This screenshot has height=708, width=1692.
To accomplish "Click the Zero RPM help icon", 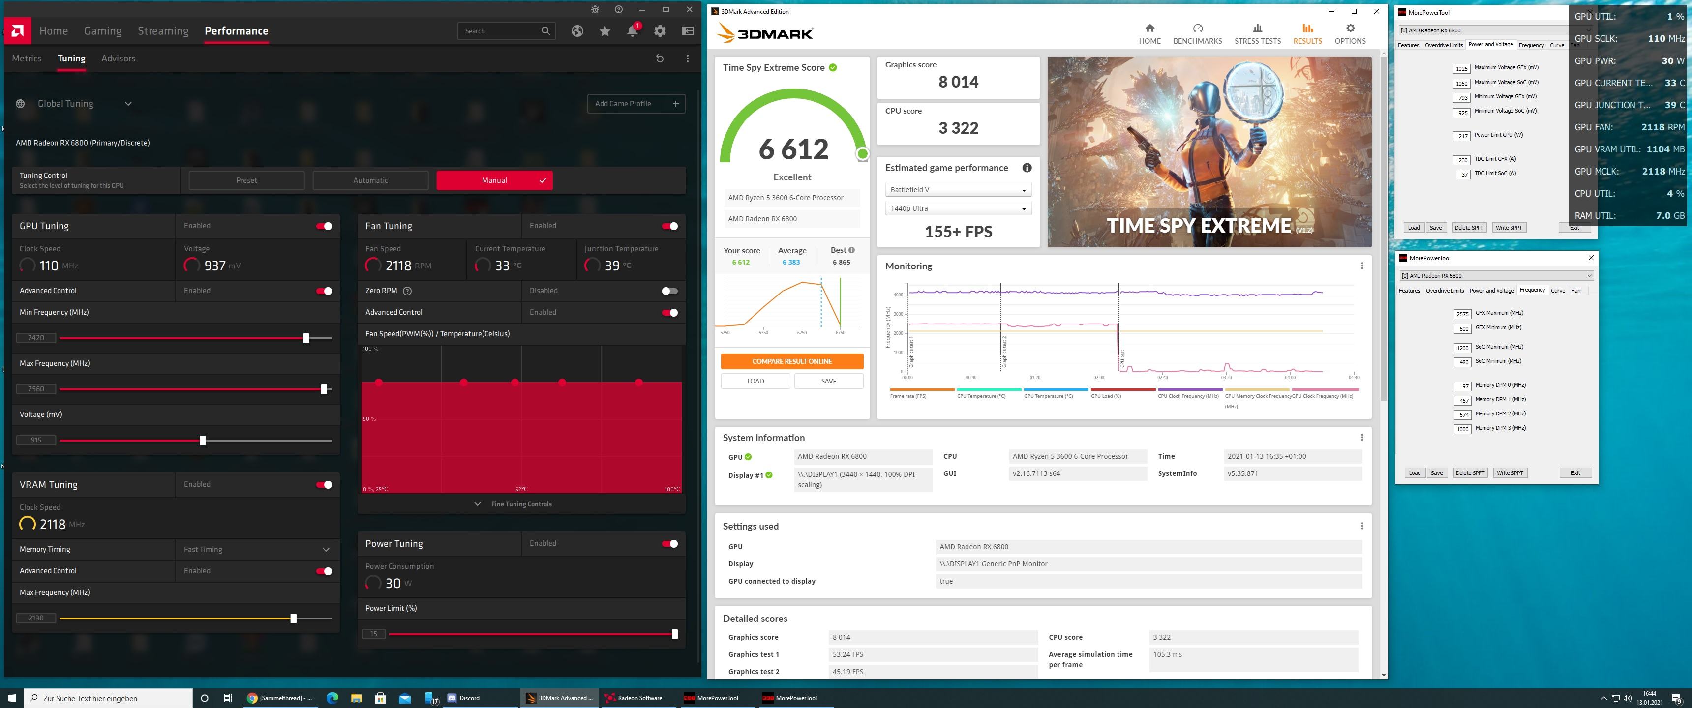I will (x=407, y=291).
